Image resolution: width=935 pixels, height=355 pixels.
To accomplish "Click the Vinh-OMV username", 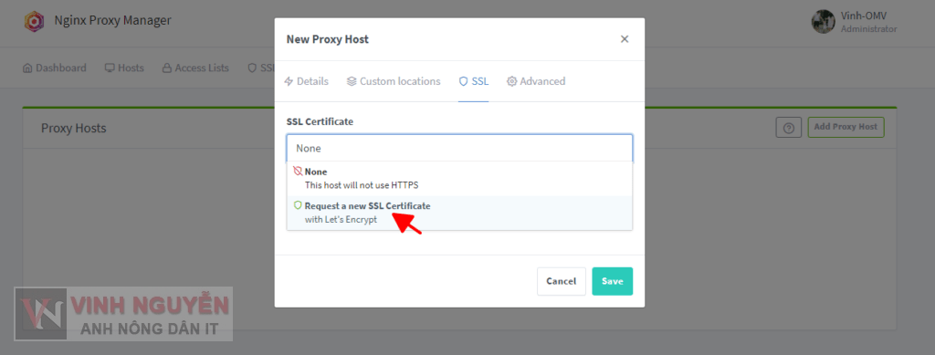I will (864, 16).
